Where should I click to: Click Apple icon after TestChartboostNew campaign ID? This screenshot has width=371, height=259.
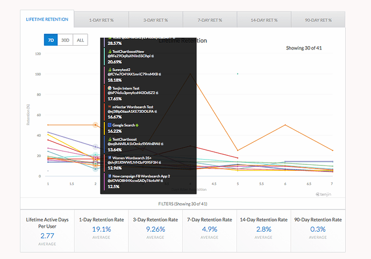click(x=153, y=56)
